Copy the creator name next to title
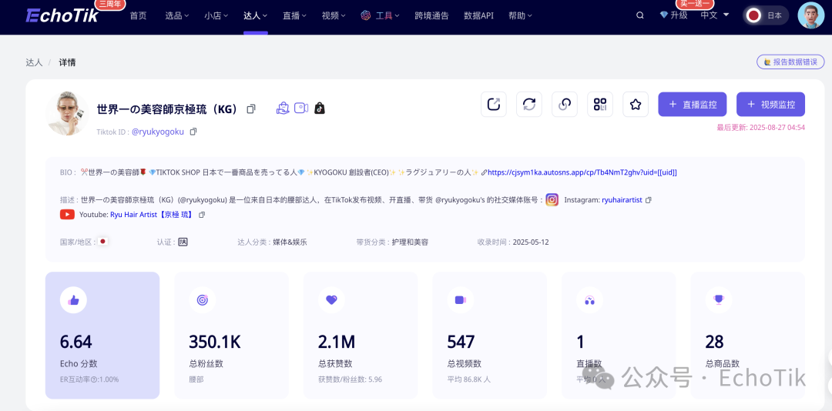This screenshot has width=832, height=411. point(251,109)
